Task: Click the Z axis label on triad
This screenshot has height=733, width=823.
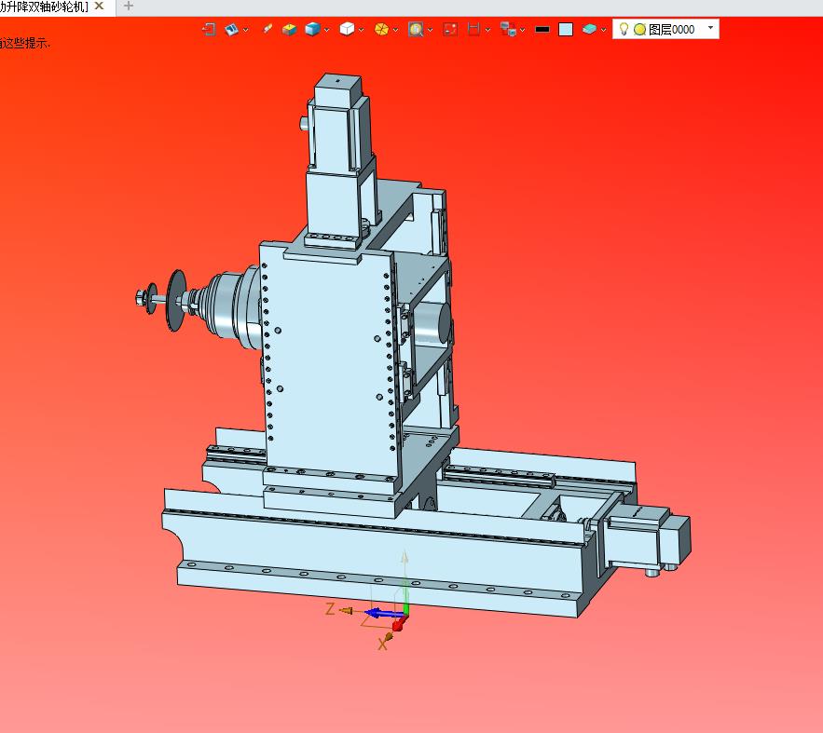Action: pyautogui.click(x=330, y=609)
